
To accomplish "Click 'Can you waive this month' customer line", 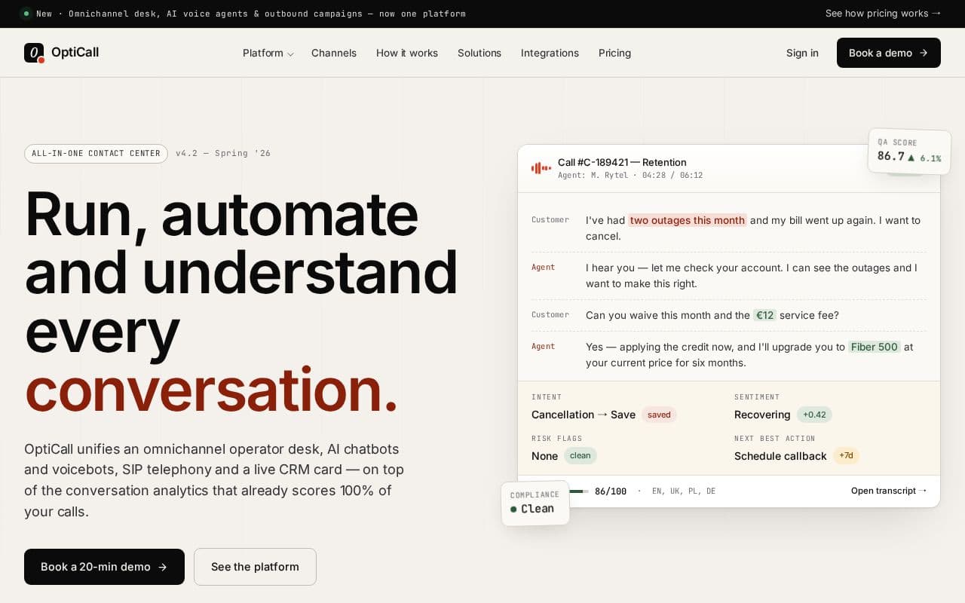I will [712, 315].
